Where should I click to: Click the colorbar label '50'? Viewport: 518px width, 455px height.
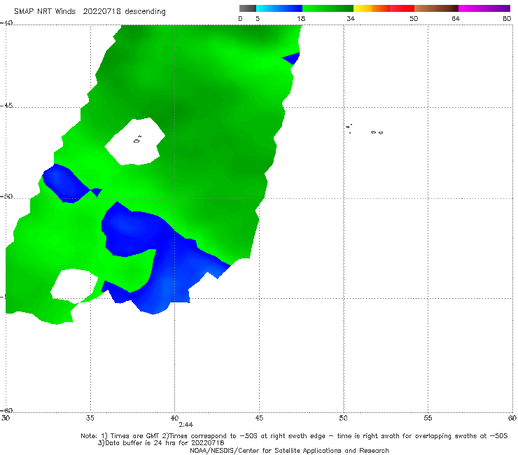pos(414,19)
